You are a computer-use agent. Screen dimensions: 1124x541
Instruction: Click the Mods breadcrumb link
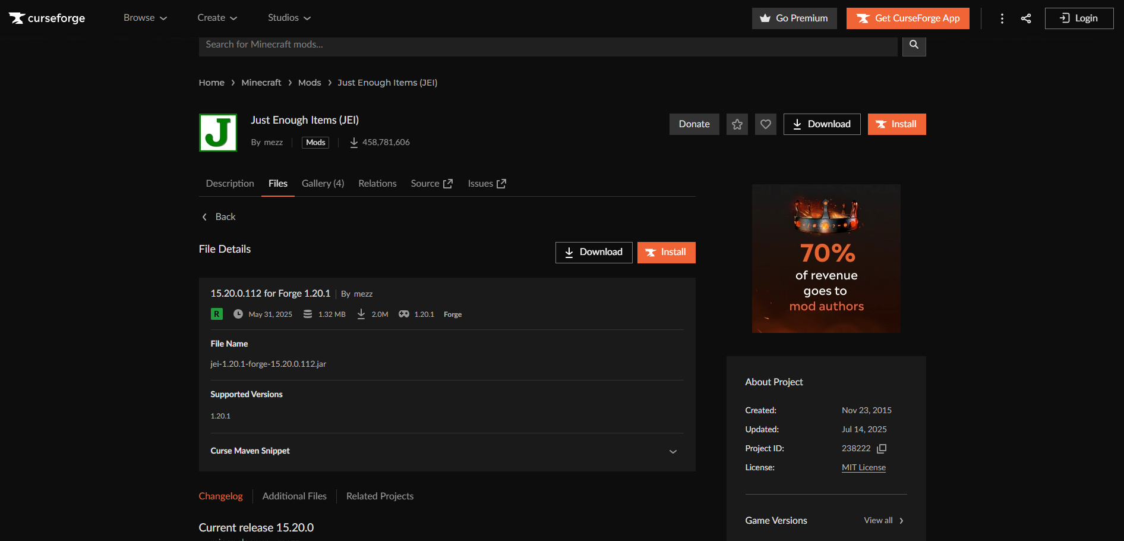pos(310,83)
